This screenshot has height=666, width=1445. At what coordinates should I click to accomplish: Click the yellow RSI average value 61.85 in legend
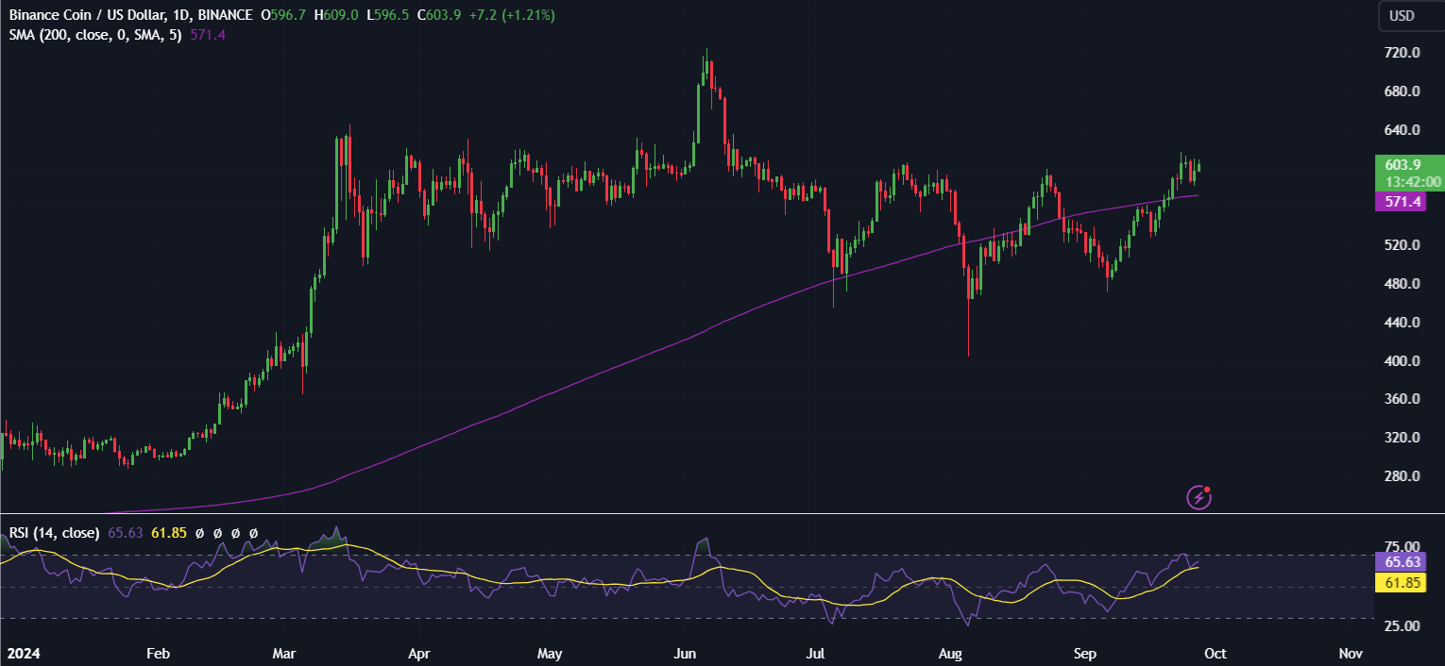pos(167,533)
